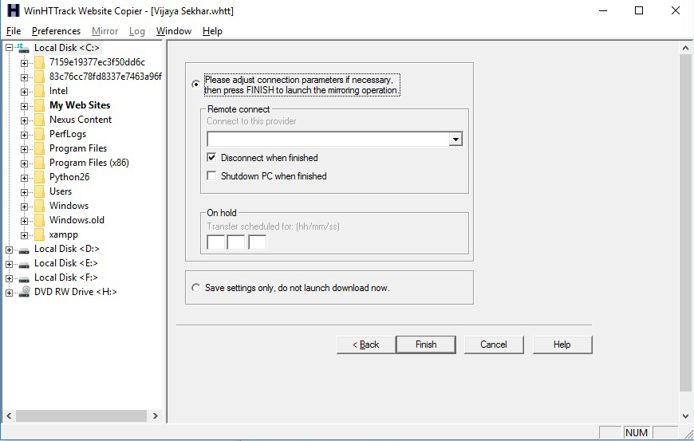The height and width of the screenshot is (441, 694).
Task: Click the xampp folder icon
Action: [39, 234]
